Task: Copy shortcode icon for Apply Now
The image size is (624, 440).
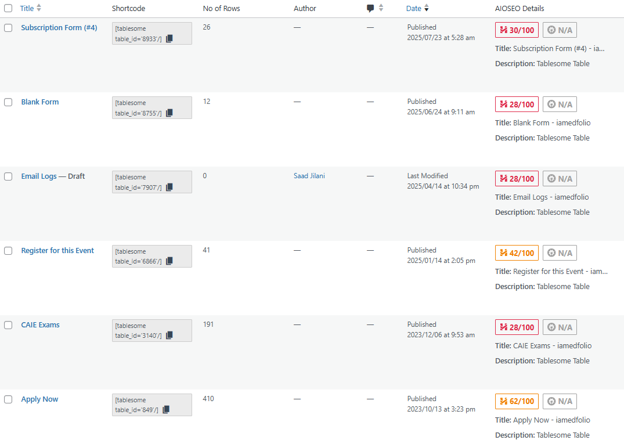Action: pyautogui.click(x=166, y=410)
